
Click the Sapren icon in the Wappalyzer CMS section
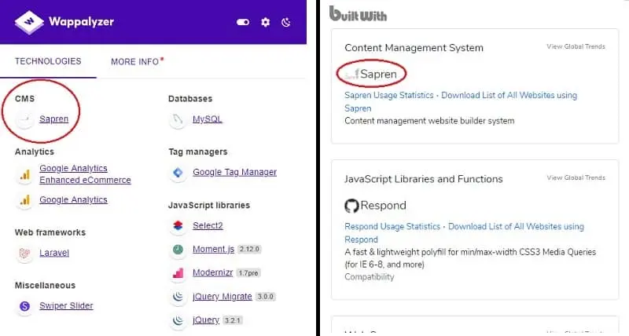(25, 119)
